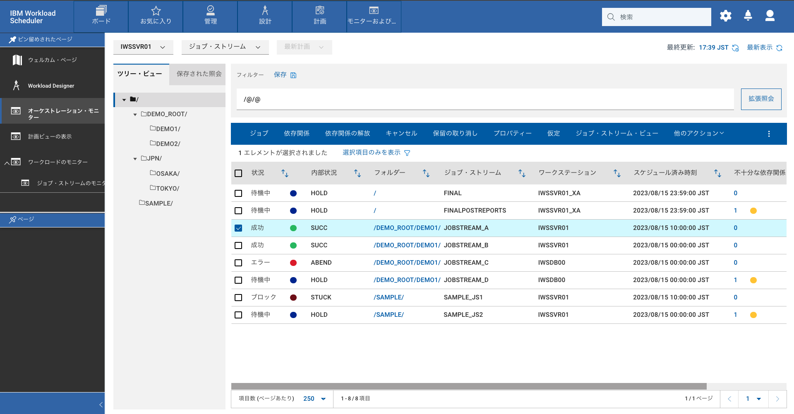Open the お気に入り favorites star icon
This screenshot has height=414, width=794.
pos(156,10)
